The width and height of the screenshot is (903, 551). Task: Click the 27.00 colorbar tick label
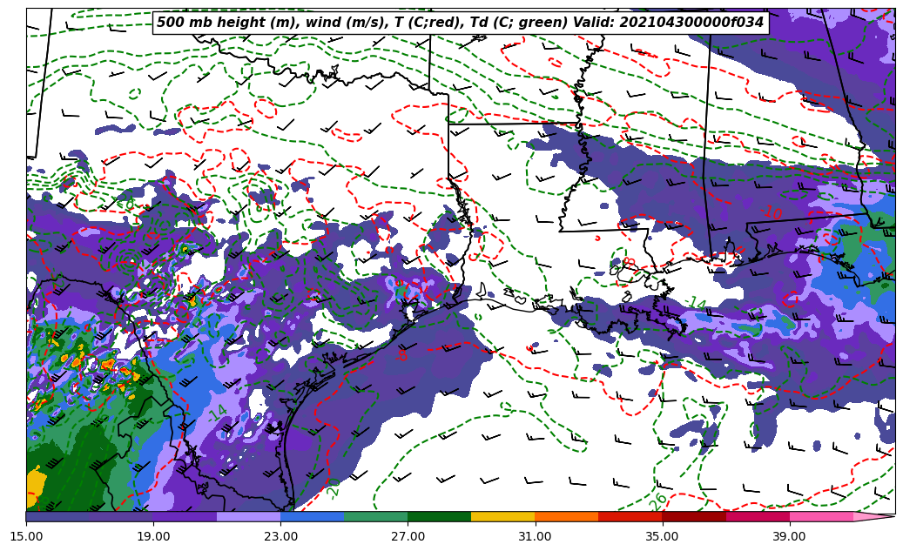[x=408, y=536]
